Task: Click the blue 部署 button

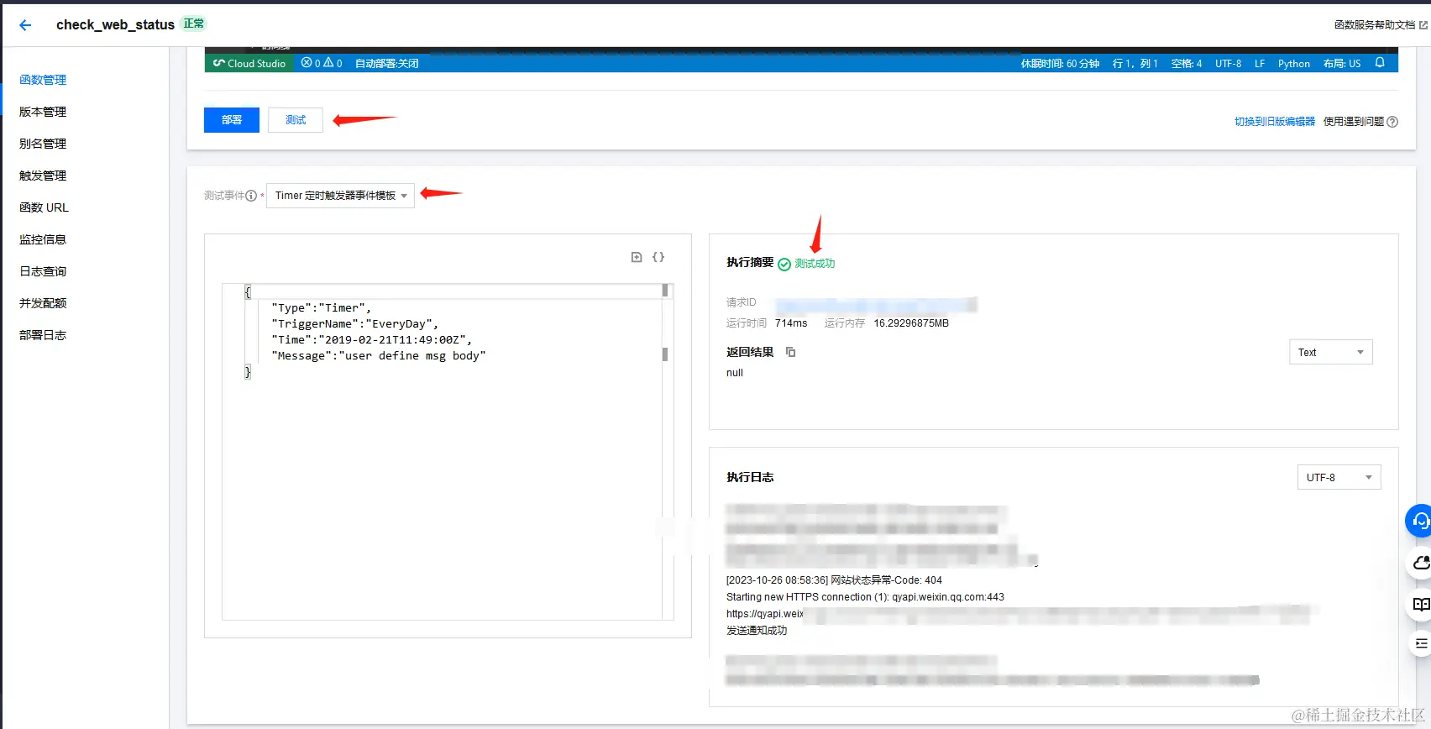Action: click(232, 120)
